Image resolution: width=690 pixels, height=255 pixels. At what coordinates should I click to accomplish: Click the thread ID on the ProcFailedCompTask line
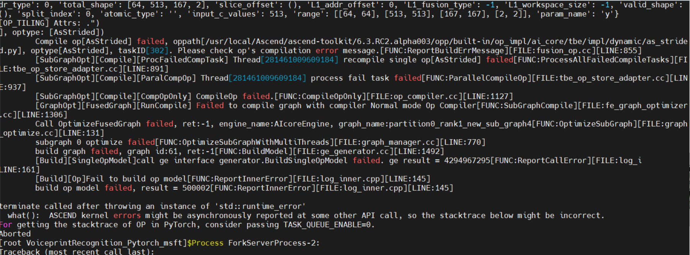point(299,60)
